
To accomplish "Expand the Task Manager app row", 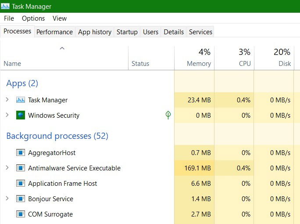I will (x=7, y=99).
